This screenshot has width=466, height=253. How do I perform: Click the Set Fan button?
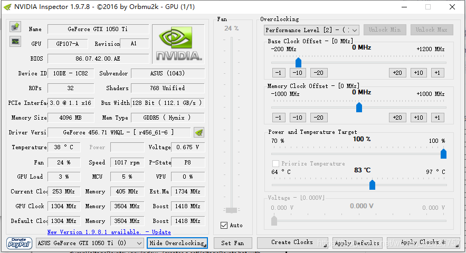(x=233, y=243)
